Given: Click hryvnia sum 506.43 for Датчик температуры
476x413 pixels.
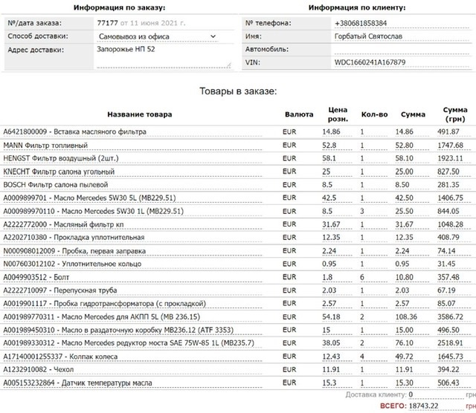Looking at the screenshot, I should coord(454,383).
